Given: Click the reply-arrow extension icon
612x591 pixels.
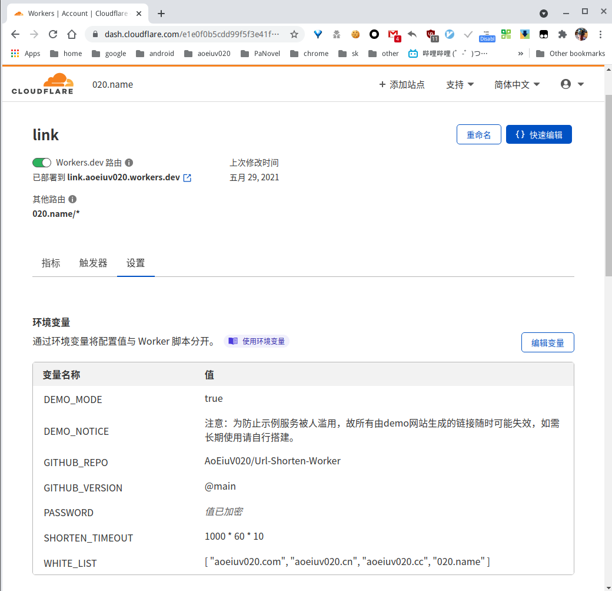Looking at the screenshot, I should pyautogui.click(x=412, y=34).
